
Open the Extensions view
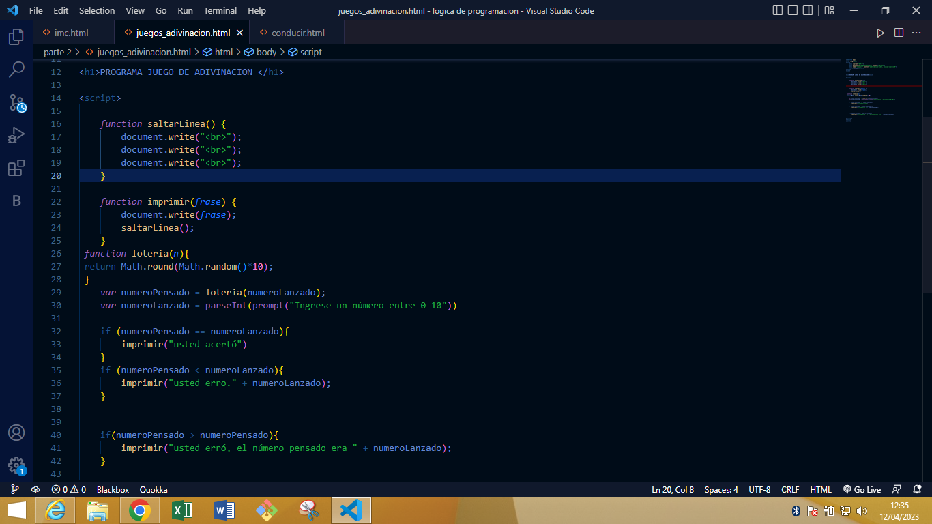16,169
